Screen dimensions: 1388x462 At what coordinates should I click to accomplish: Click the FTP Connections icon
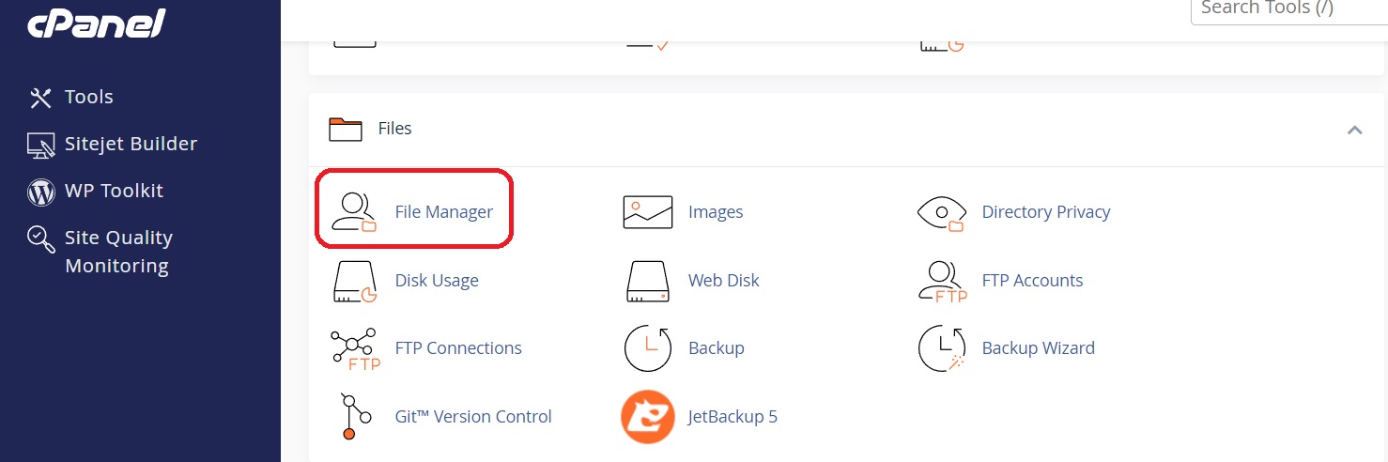(355, 349)
